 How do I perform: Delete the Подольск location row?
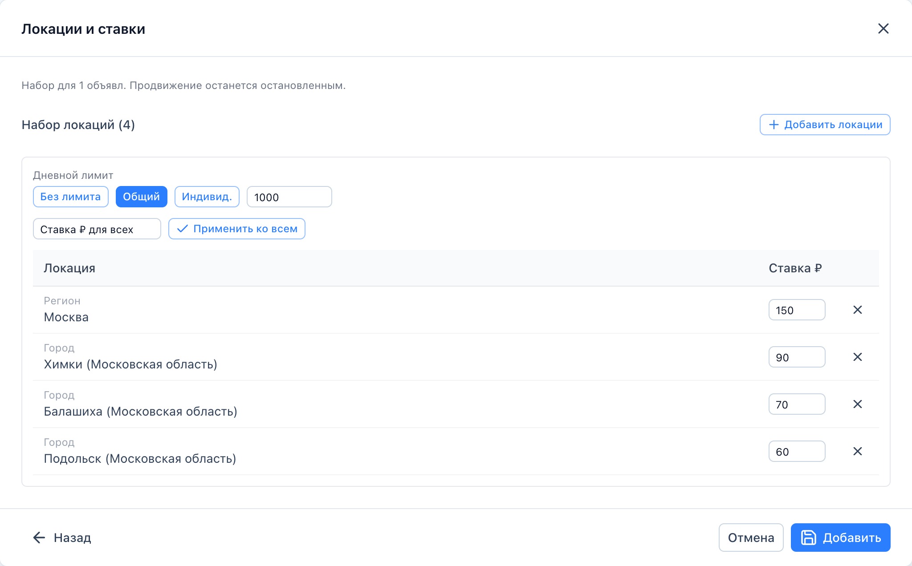tap(857, 451)
